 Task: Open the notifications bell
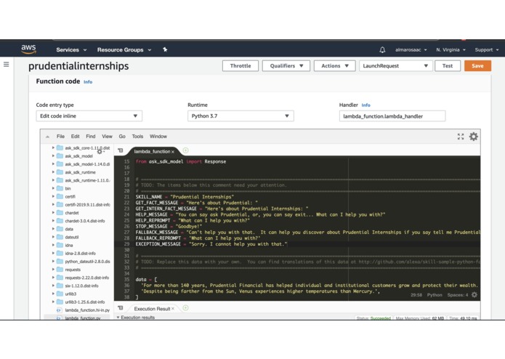click(x=382, y=49)
